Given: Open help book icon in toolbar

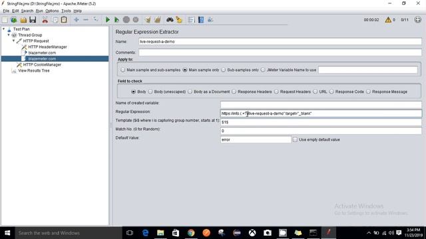Looking at the screenshot, I should [201, 20].
